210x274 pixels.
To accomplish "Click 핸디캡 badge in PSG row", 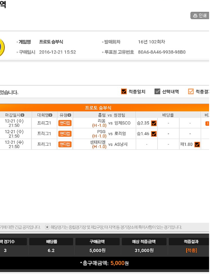I will 65,134.
